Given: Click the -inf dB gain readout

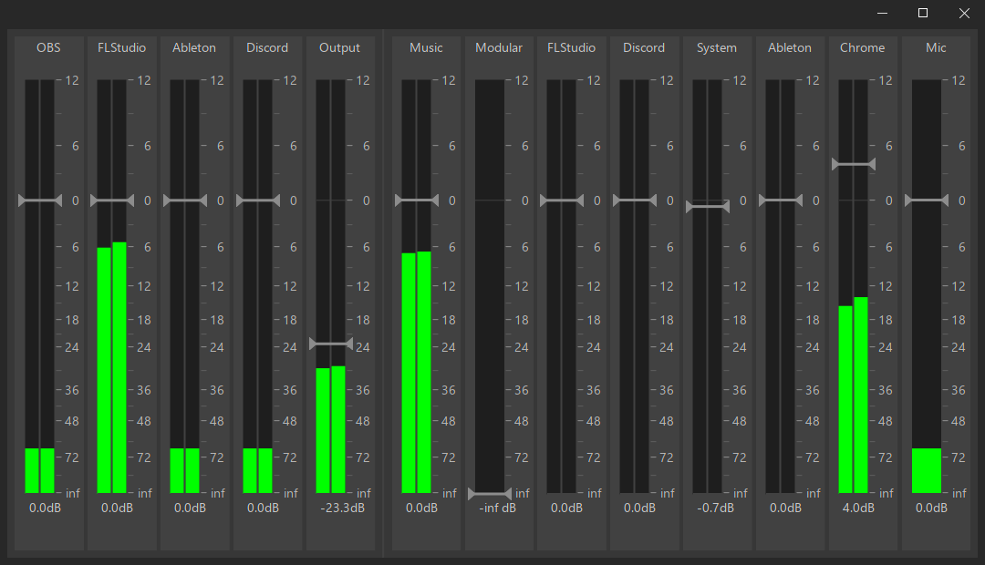Looking at the screenshot, I should 497,508.
